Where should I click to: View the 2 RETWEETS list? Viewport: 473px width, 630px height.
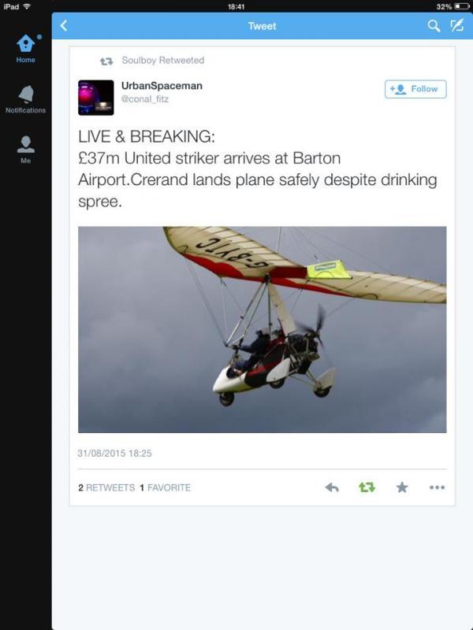coord(106,487)
